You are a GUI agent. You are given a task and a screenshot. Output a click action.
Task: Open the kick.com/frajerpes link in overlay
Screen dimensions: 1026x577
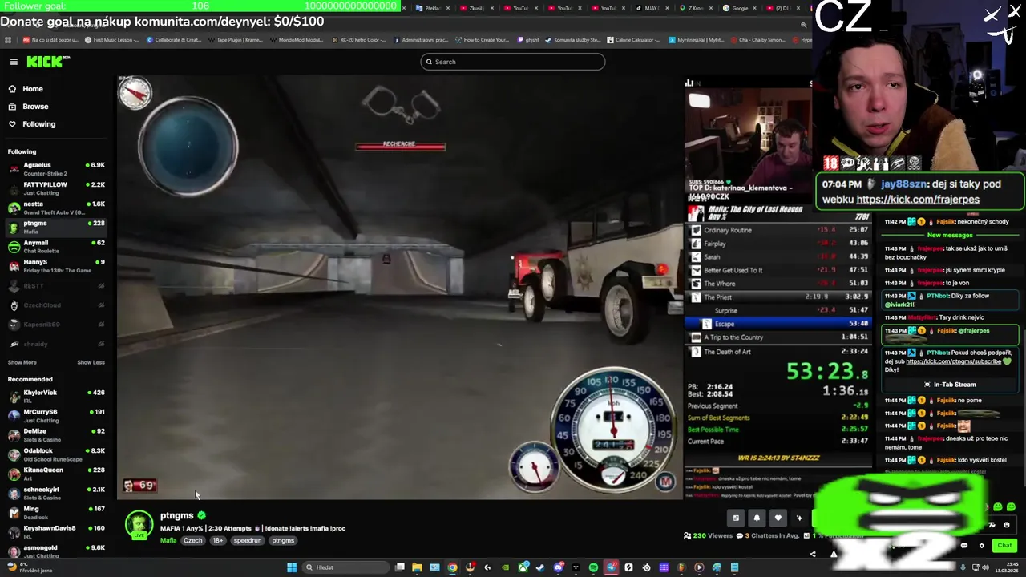(x=918, y=200)
